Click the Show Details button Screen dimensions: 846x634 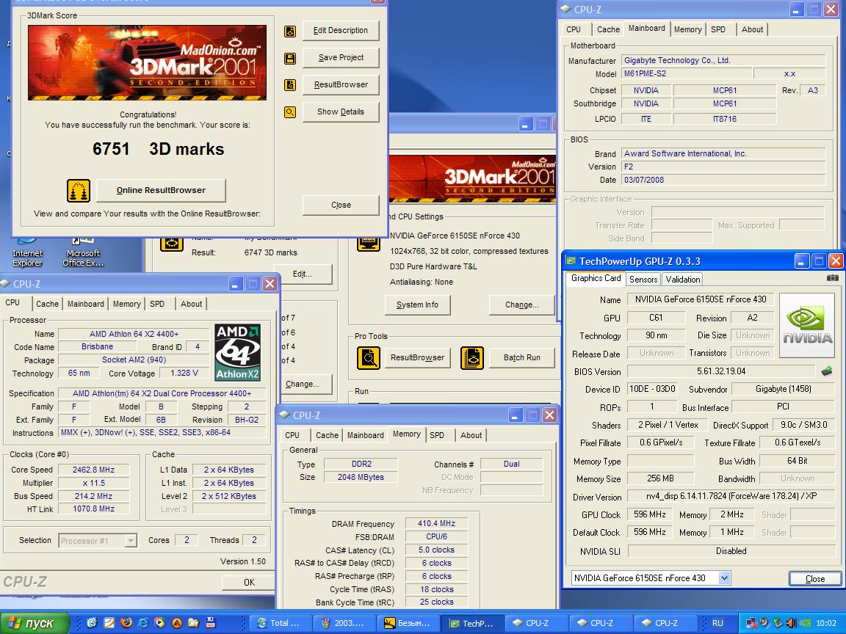[x=341, y=112]
